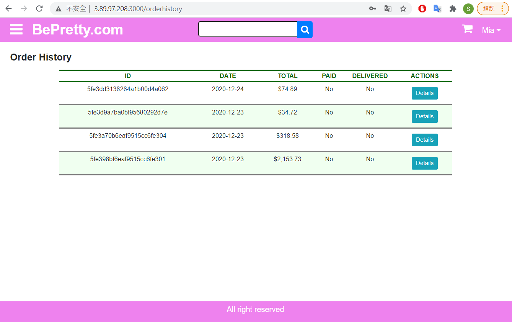Click date of the $318.58 order
The image size is (512, 322).
point(228,136)
